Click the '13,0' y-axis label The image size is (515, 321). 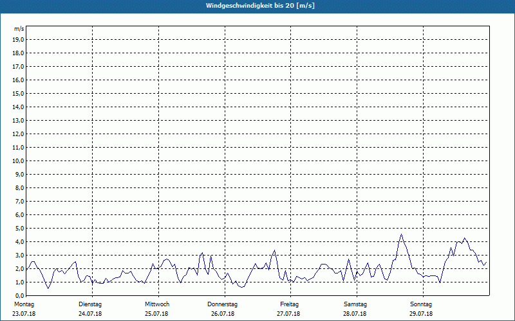[x=17, y=121]
